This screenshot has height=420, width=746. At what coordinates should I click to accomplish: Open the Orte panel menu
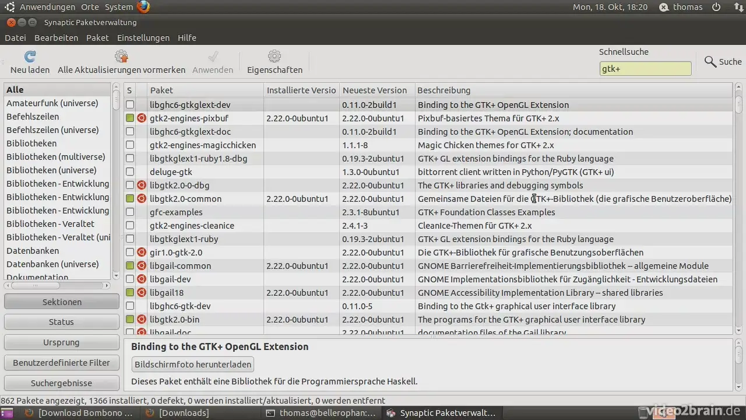90,7
